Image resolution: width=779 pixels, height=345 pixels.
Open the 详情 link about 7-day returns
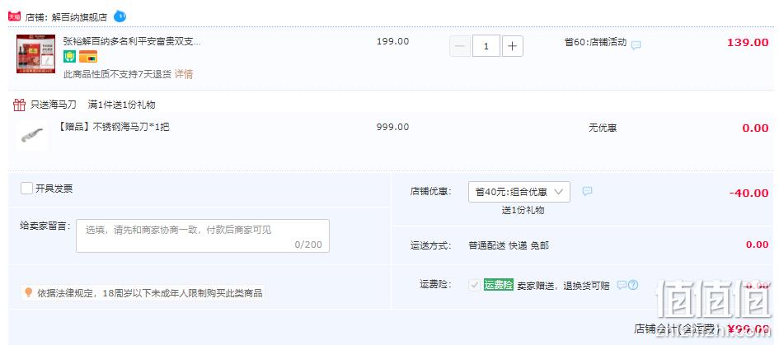(183, 74)
